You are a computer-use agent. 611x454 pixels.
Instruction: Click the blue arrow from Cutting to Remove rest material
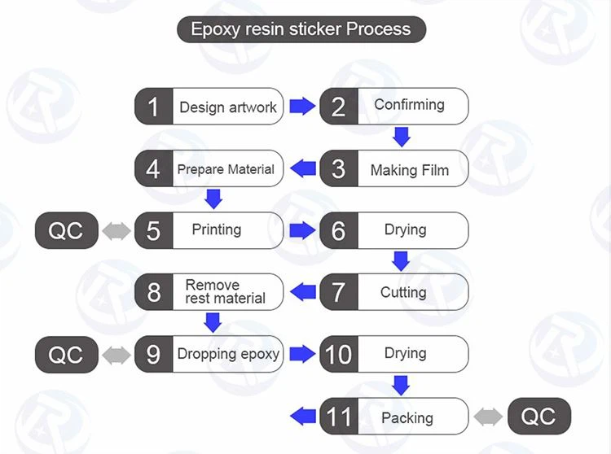(x=303, y=291)
